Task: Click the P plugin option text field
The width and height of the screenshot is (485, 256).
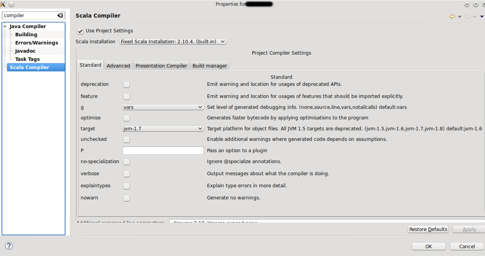Action: pos(163,150)
